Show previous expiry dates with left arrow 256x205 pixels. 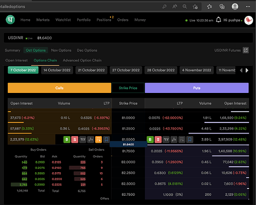pyautogui.click(x=241, y=71)
